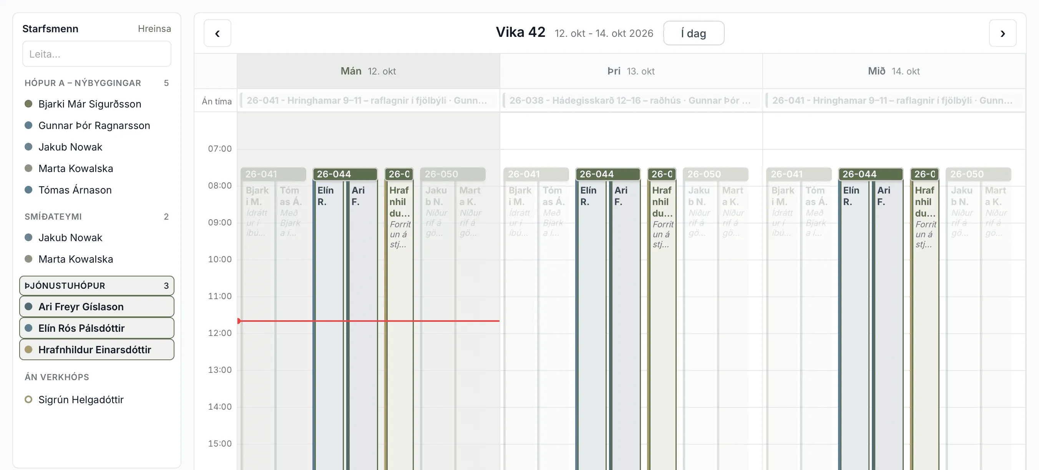Select Tómas Árnason in staff list
The height and width of the screenshot is (470, 1039).
(97, 190)
